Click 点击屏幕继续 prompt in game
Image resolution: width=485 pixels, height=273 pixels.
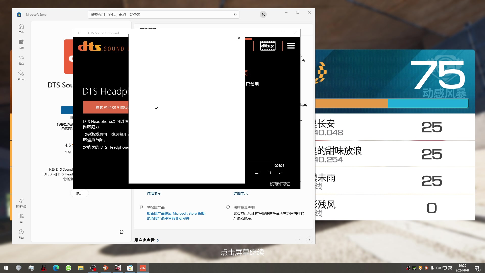pos(242,252)
